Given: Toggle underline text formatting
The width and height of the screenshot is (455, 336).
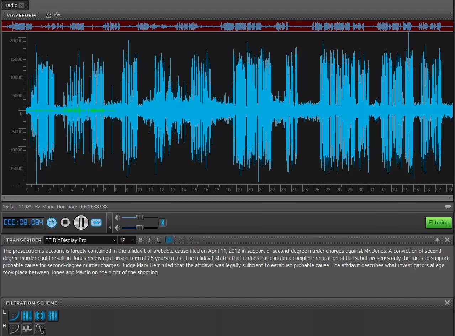Looking at the screenshot, I should coord(159,240).
